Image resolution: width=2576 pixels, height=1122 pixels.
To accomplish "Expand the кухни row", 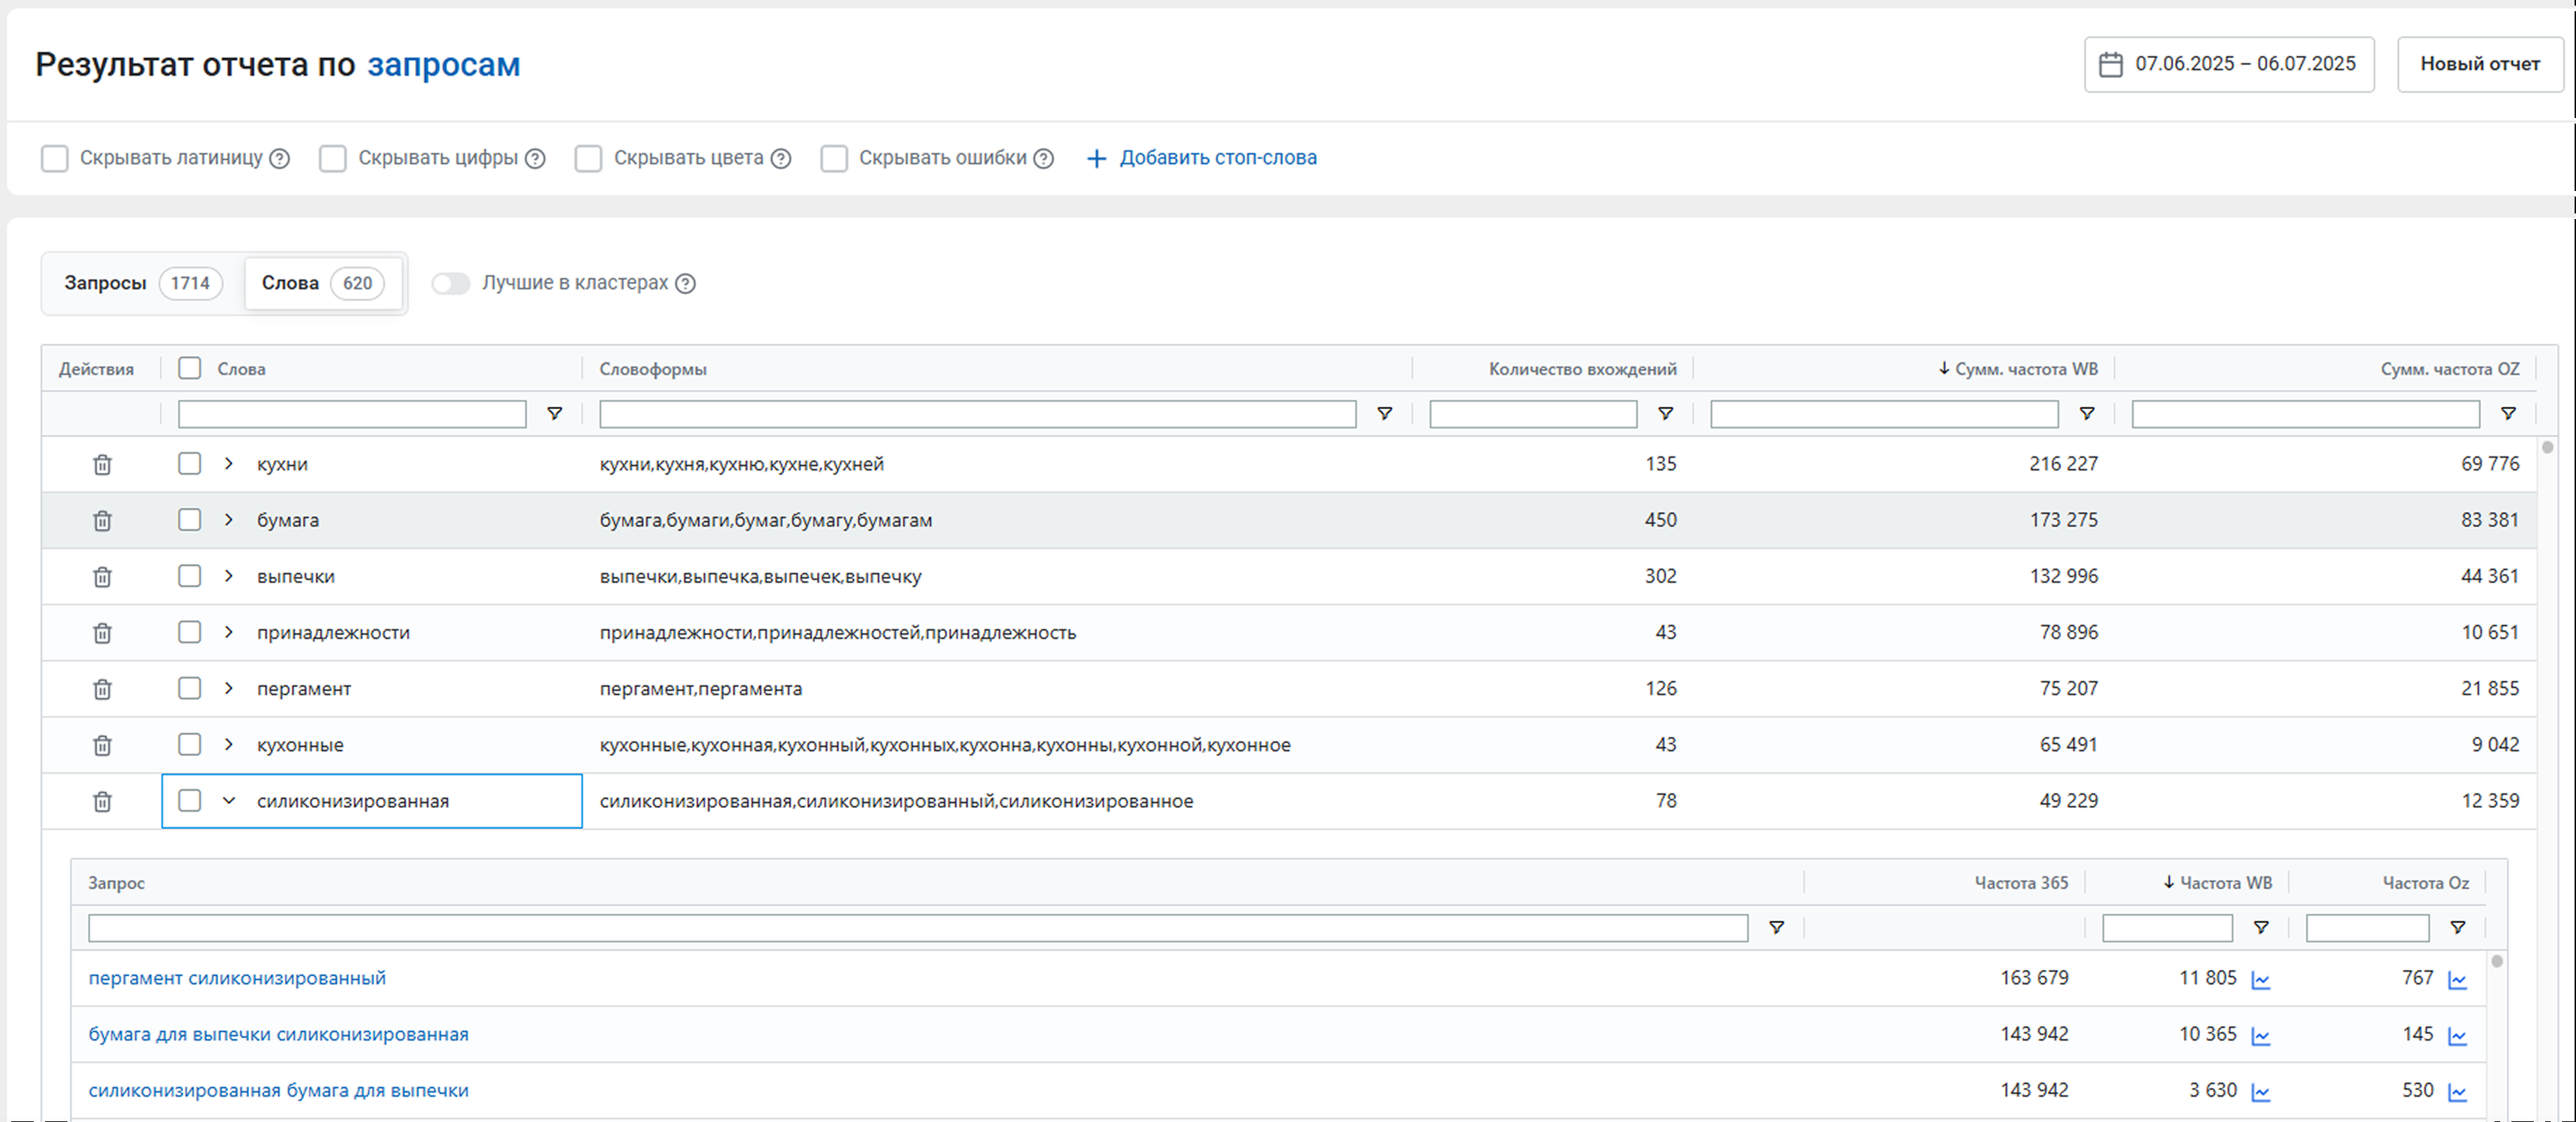I will coord(229,463).
